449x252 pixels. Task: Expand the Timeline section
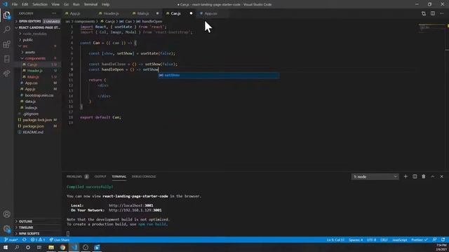[x=37, y=227]
